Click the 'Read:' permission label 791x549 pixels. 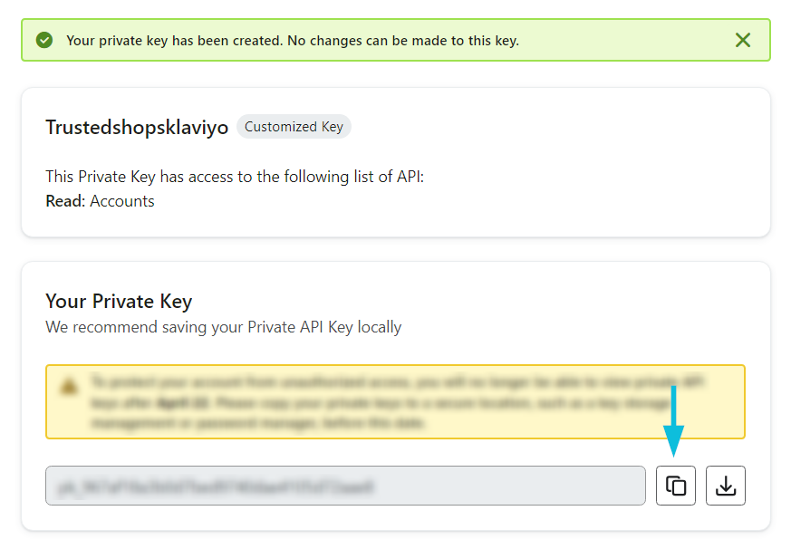point(65,201)
